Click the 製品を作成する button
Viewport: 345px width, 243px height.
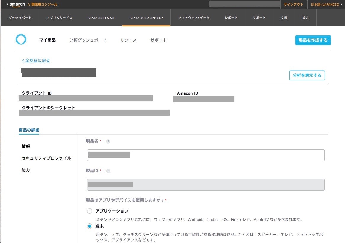coord(313,40)
